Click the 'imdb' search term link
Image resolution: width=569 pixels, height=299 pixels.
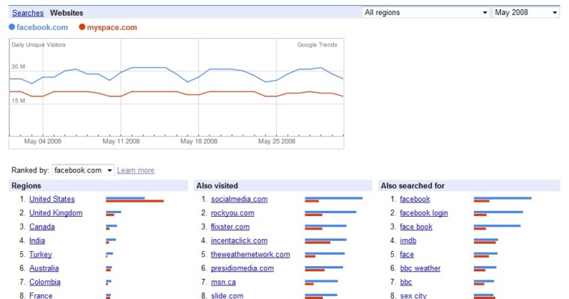pos(408,241)
